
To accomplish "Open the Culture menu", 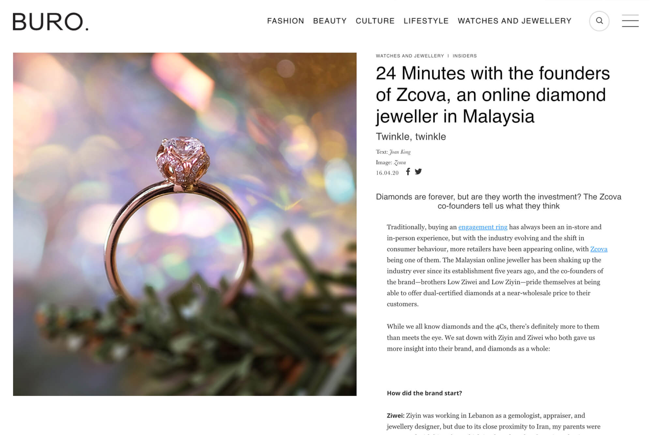I will pyautogui.click(x=375, y=21).
